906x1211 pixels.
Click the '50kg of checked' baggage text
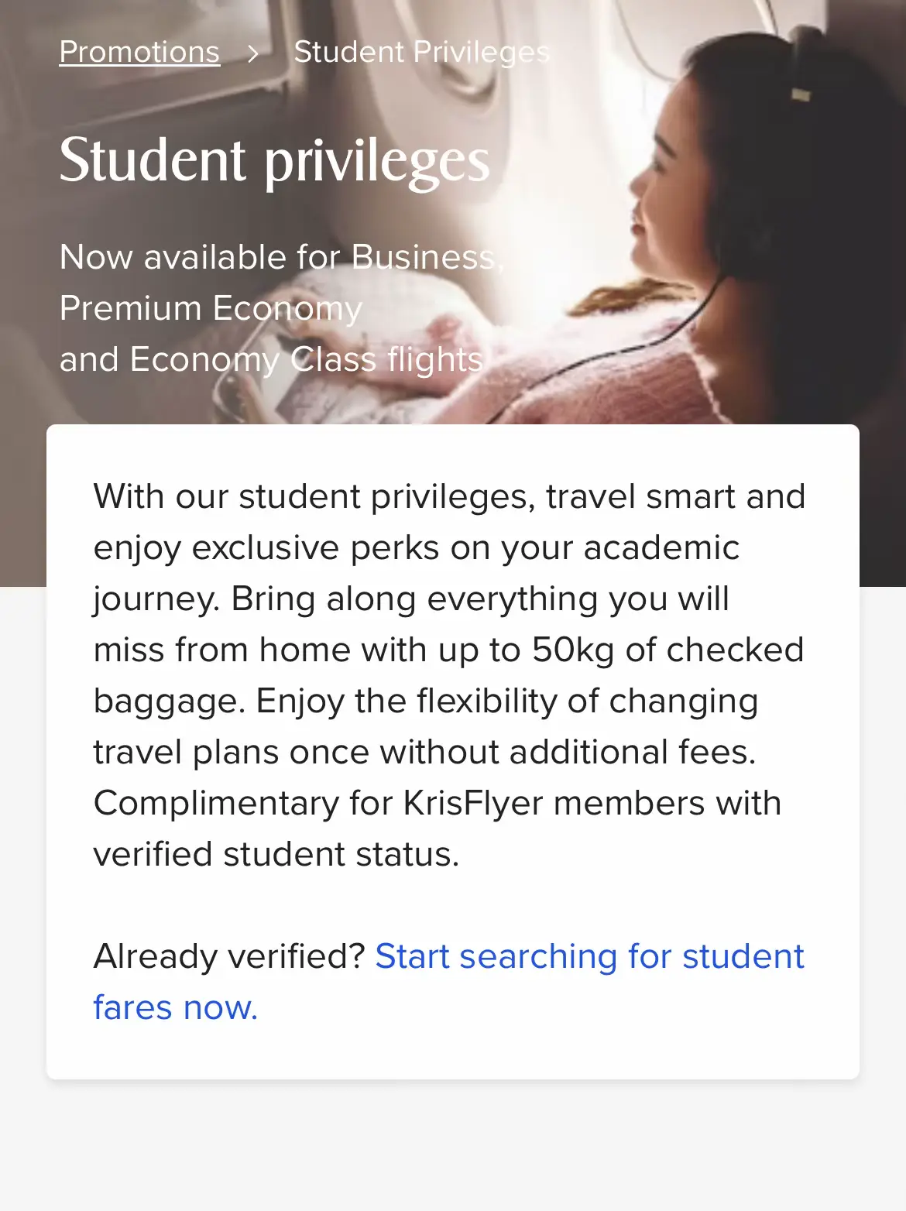click(668, 650)
